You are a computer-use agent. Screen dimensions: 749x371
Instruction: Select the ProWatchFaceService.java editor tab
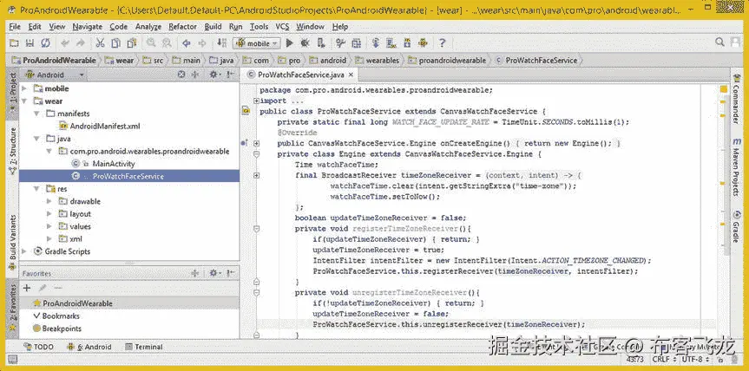pos(299,75)
